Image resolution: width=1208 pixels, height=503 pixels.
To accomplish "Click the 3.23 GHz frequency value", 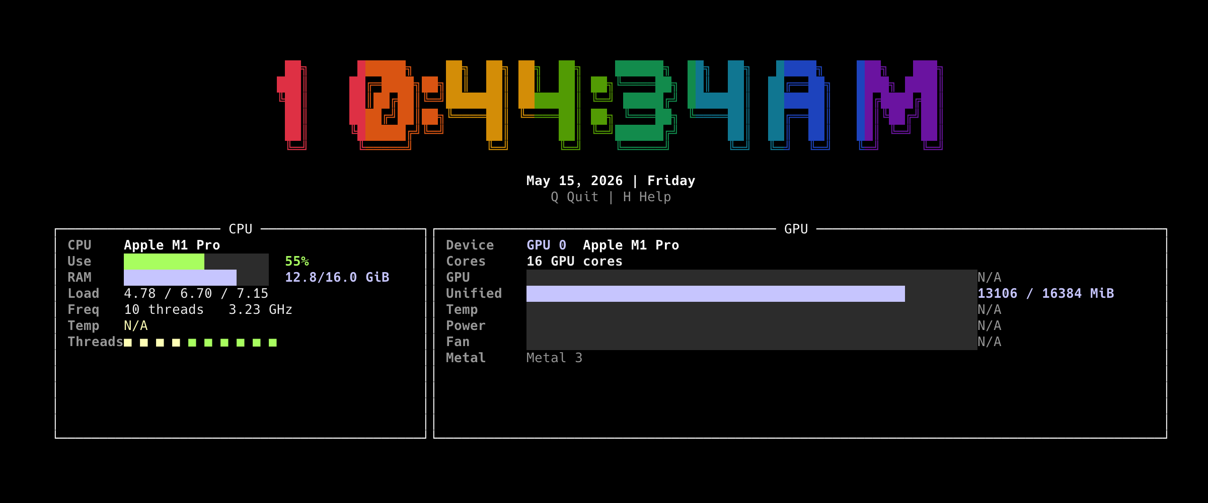I will point(260,309).
